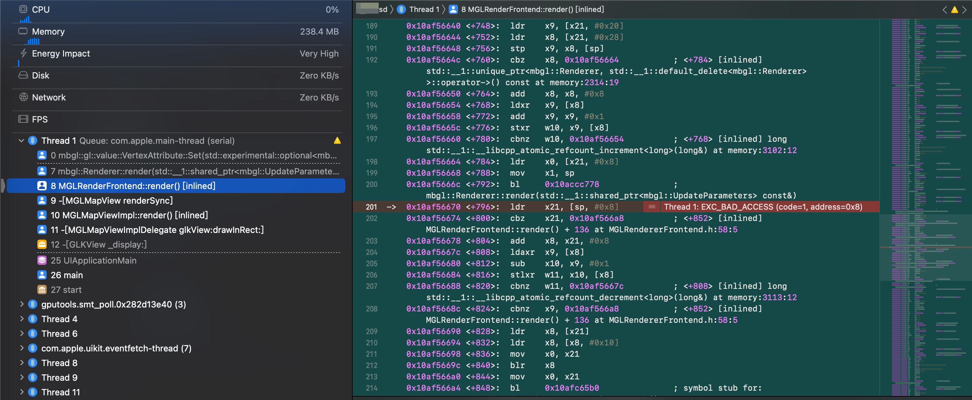The height and width of the screenshot is (400, 972).
Task: Click the source minimap
Action: [x=926, y=207]
